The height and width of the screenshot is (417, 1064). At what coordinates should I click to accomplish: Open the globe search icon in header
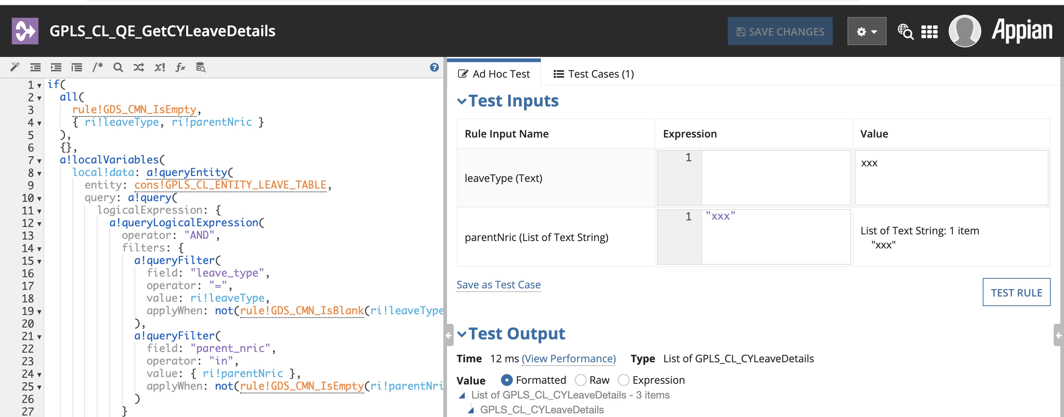click(906, 31)
